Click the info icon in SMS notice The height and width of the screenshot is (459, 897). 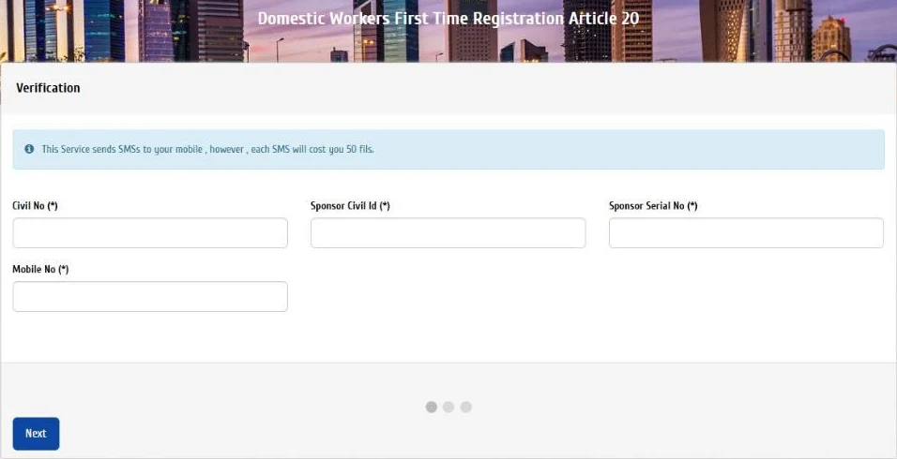click(29, 149)
